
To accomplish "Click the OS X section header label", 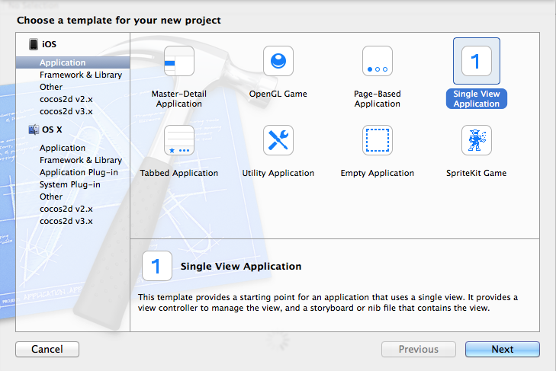I will (x=52, y=130).
